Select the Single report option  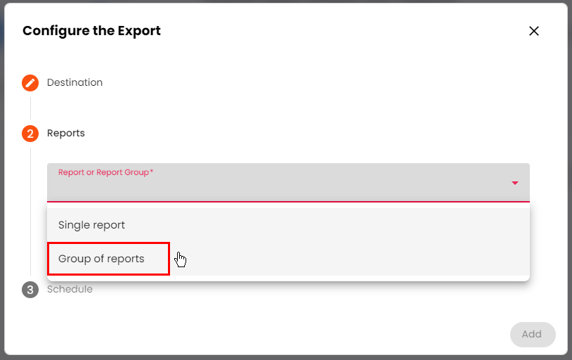[x=91, y=225]
